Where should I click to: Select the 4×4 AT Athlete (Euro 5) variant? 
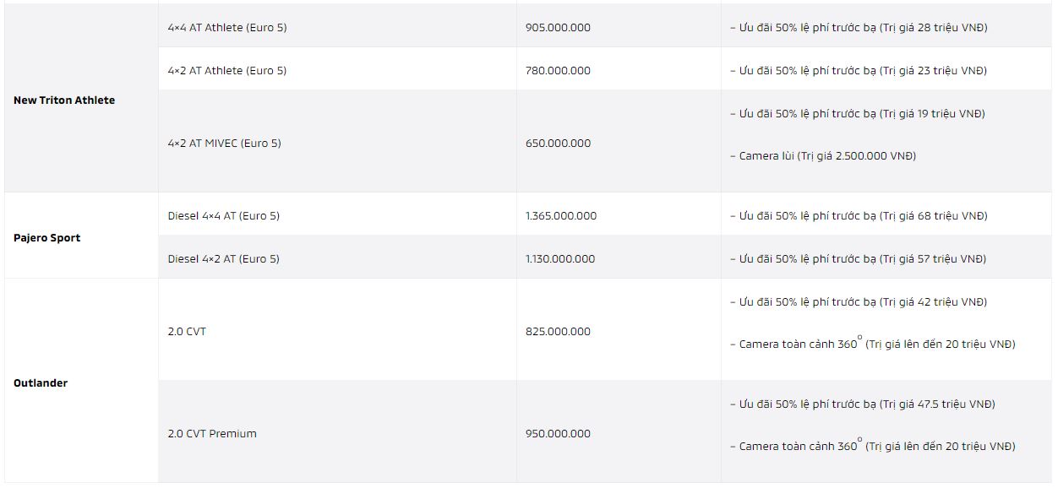[x=227, y=27]
